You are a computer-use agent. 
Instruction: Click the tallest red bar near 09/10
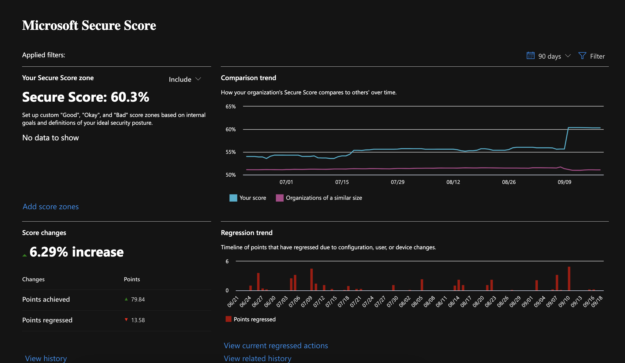(x=569, y=278)
